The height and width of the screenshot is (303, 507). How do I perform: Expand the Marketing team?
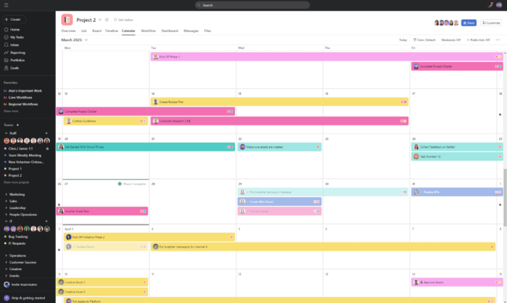click(x=5, y=193)
